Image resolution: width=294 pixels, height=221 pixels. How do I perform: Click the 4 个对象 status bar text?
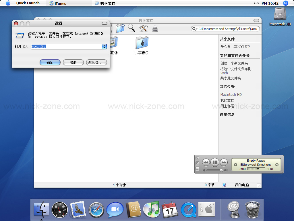pos(119,185)
